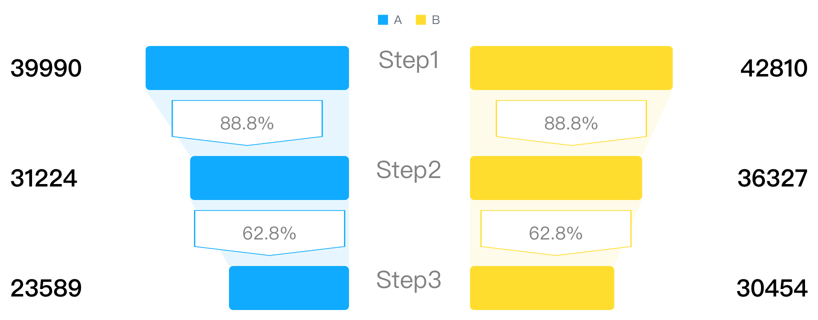
Task: Click the 39990 value label
Action: [x=46, y=68]
